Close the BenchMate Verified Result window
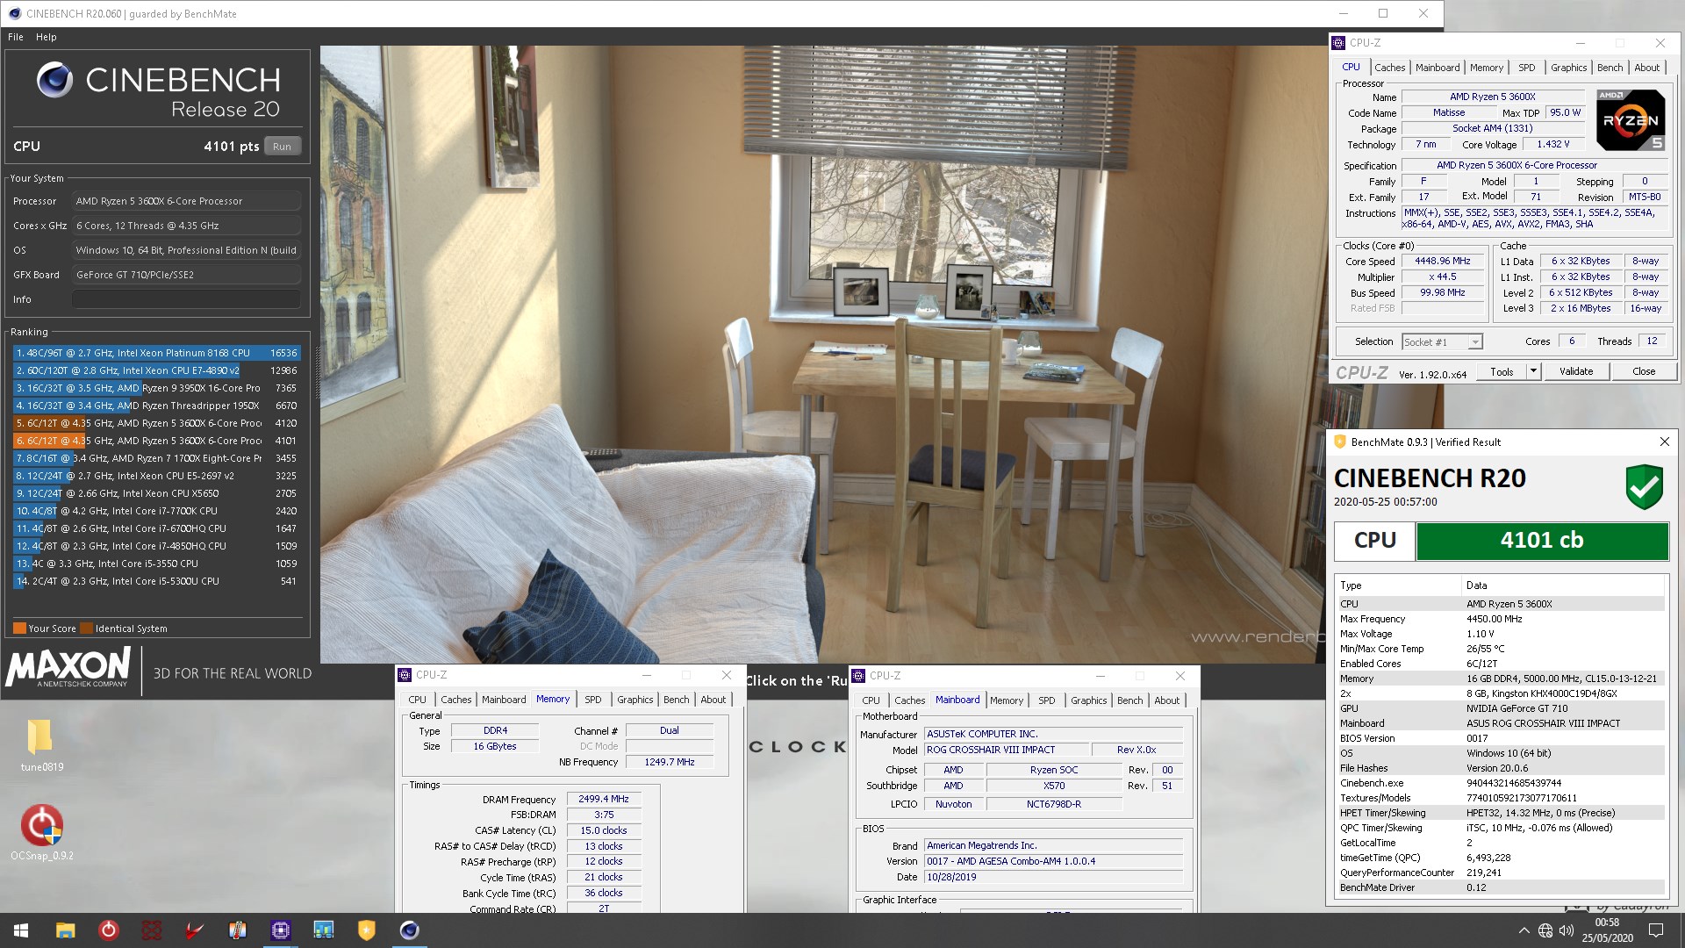This screenshot has width=1685, height=948. point(1664,442)
